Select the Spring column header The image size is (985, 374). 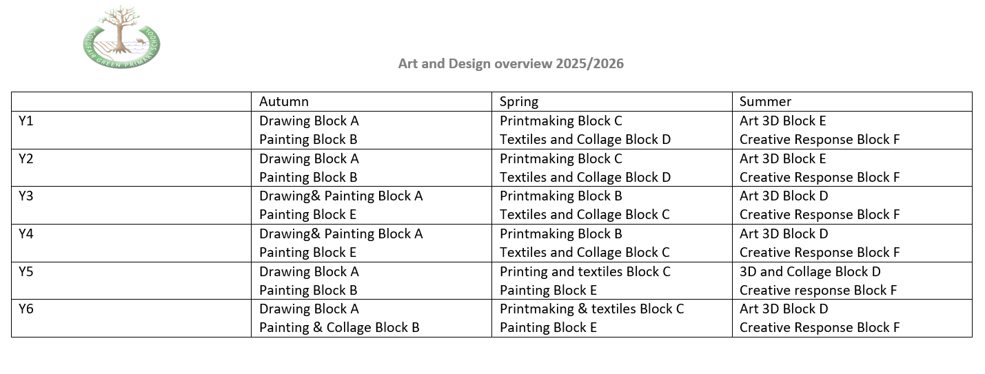tap(518, 102)
